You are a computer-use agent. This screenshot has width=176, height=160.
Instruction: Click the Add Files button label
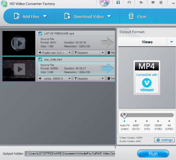31,16
